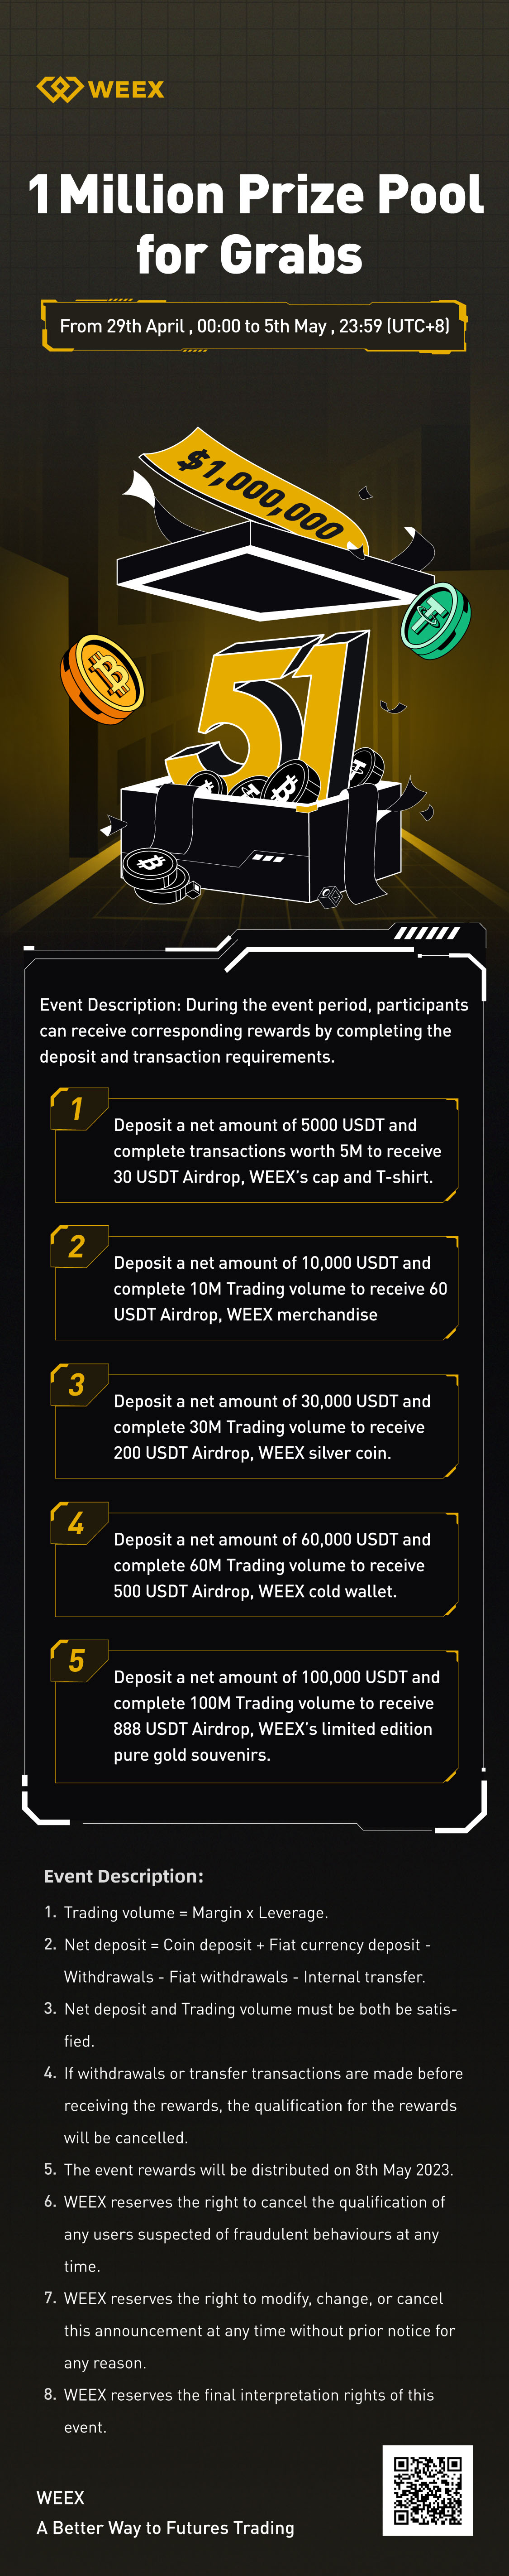The image size is (509, 2576).
Task: Click the number 1 tier badge
Action: (x=76, y=1108)
